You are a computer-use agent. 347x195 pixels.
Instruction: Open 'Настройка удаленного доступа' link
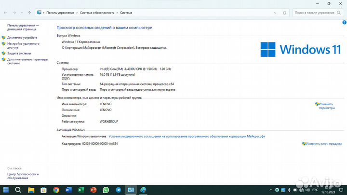[x=23, y=45]
